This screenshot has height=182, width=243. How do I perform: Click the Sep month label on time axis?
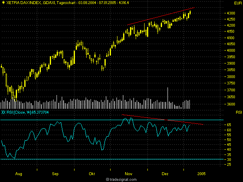(55, 174)
